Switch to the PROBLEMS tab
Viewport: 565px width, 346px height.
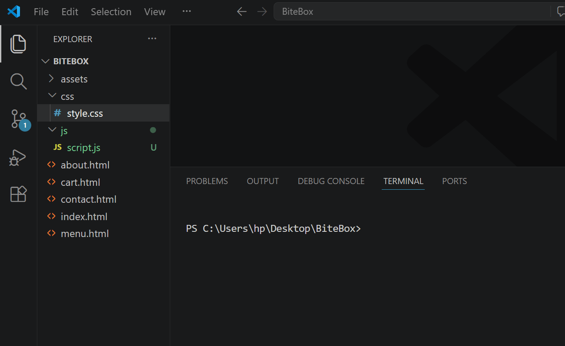pyautogui.click(x=207, y=181)
